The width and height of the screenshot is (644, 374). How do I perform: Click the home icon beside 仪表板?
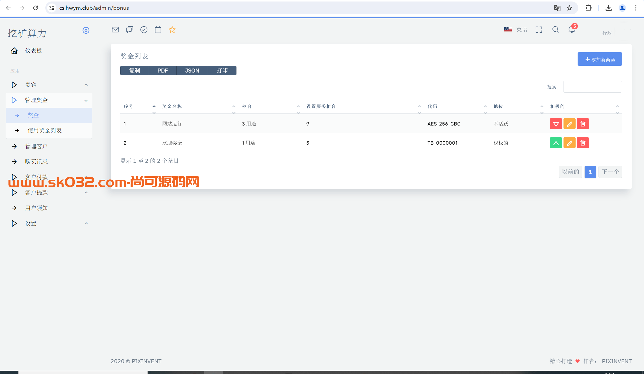pos(14,51)
